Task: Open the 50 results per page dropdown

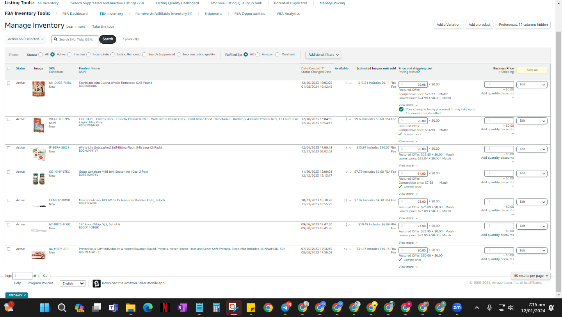Action: point(531,276)
